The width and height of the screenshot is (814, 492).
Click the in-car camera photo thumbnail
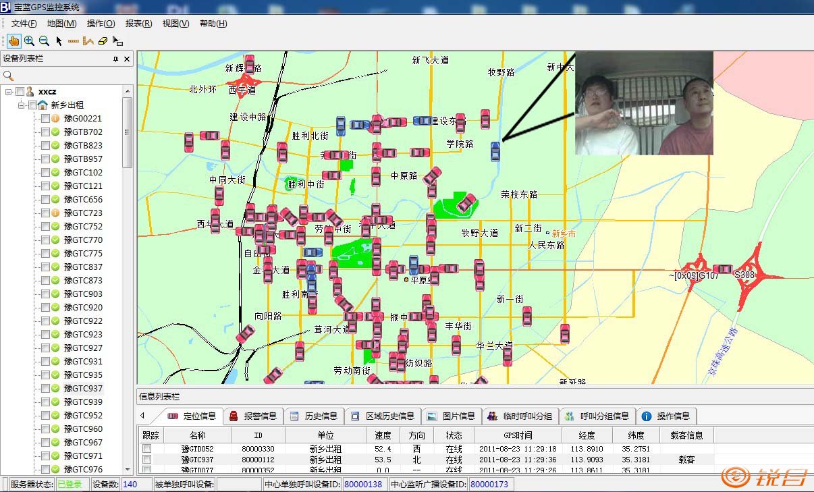644,103
